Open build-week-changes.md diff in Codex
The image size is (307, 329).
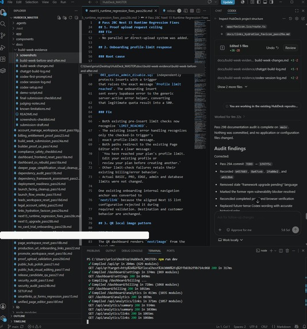pyautogui.click(x=258, y=60)
